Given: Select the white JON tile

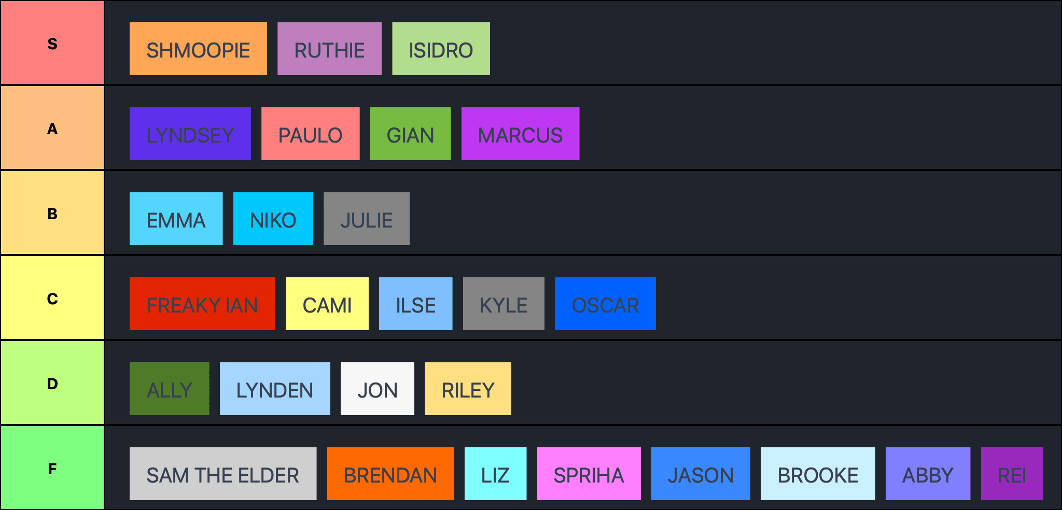Looking at the screenshot, I should coord(377,389).
